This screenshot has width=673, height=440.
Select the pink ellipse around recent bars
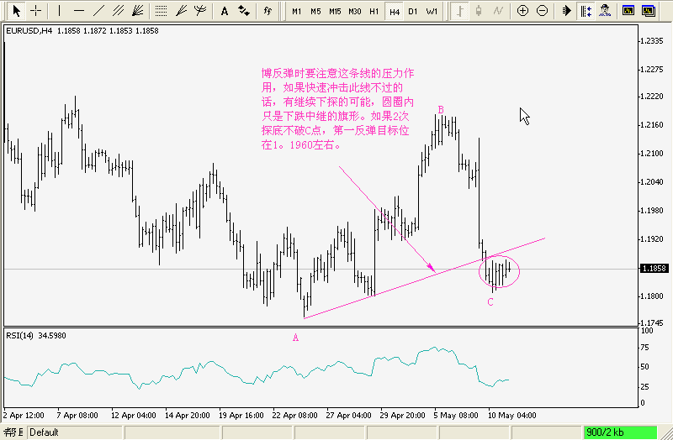(x=499, y=271)
